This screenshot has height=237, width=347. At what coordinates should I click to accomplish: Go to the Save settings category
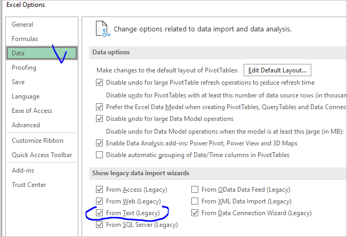(x=18, y=82)
